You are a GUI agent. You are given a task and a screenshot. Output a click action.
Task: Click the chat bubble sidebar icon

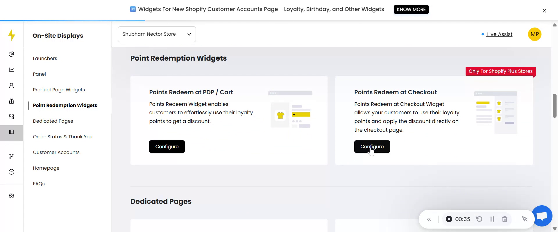coord(11,172)
